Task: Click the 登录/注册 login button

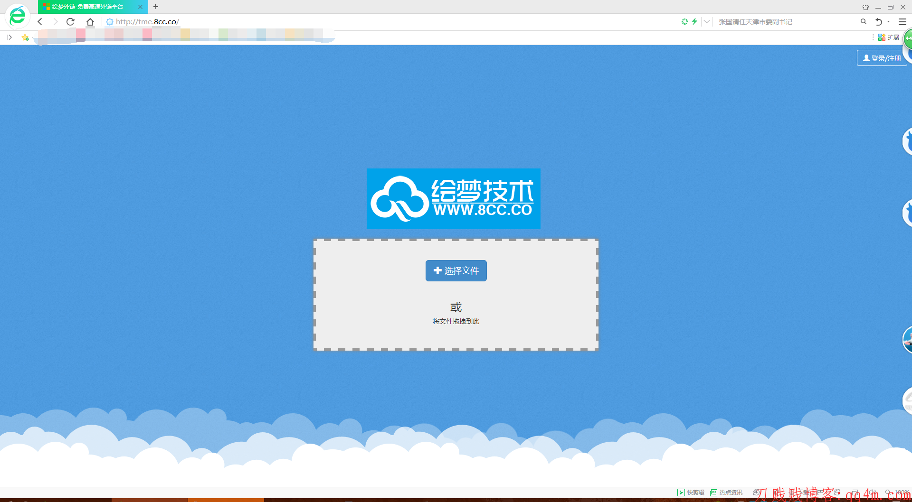Action: pyautogui.click(x=882, y=58)
